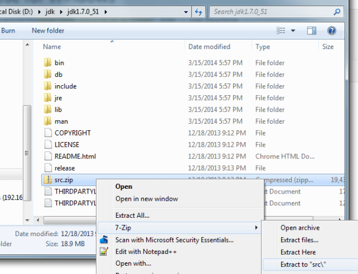The height and width of the screenshot is (274, 358).
Task: Click the New folder button
Action: tap(48, 30)
